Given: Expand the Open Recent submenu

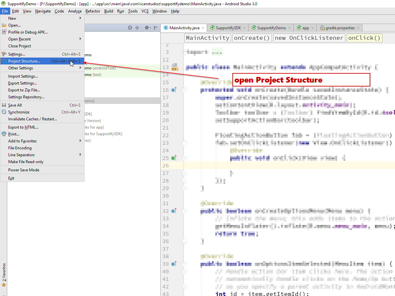Looking at the screenshot, I should [x=80, y=39].
